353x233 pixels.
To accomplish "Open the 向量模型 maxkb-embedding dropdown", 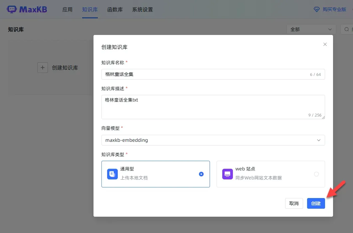I will (x=213, y=140).
